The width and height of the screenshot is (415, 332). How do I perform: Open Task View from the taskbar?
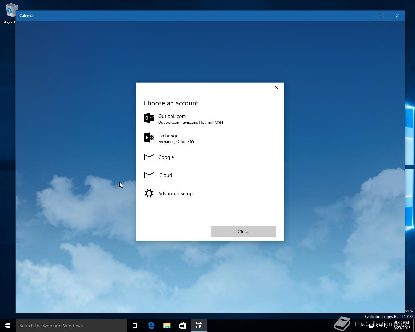[x=135, y=326]
